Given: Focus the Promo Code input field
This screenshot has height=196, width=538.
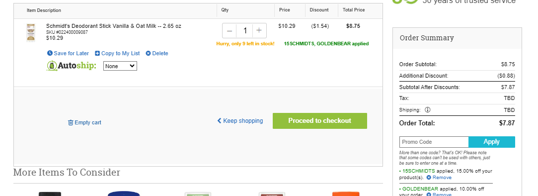Looking at the screenshot, I should [434, 142].
